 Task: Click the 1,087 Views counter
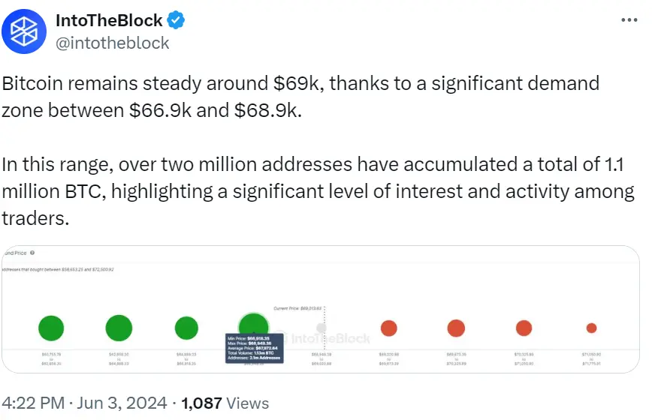pyautogui.click(x=225, y=403)
